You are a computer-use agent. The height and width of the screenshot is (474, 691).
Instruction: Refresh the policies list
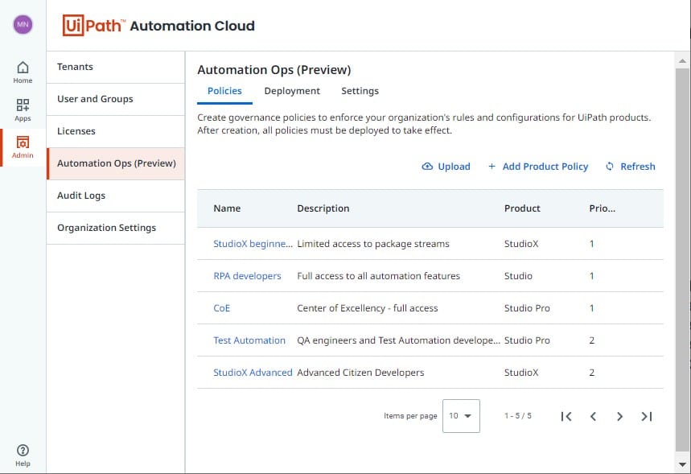pyautogui.click(x=630, y=167)
